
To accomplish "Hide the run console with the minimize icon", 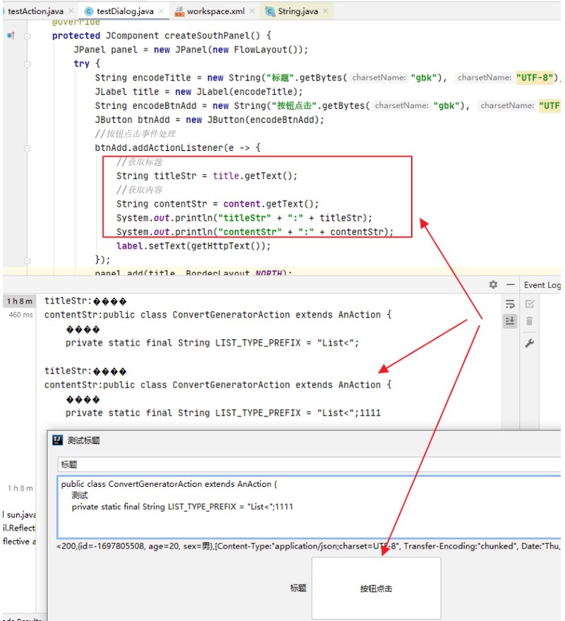I will pos(511,284).
